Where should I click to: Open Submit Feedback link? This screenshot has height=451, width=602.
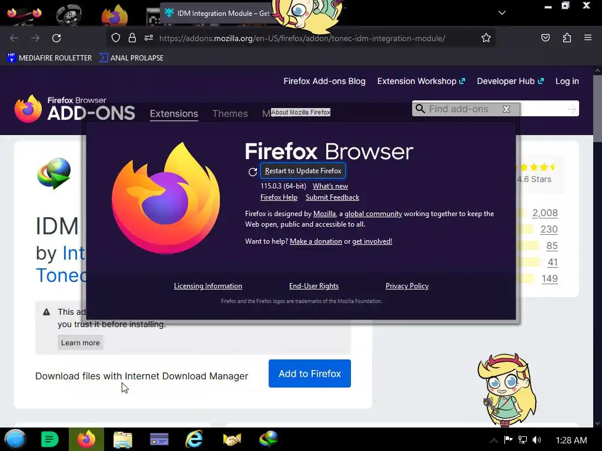[332, 197]
